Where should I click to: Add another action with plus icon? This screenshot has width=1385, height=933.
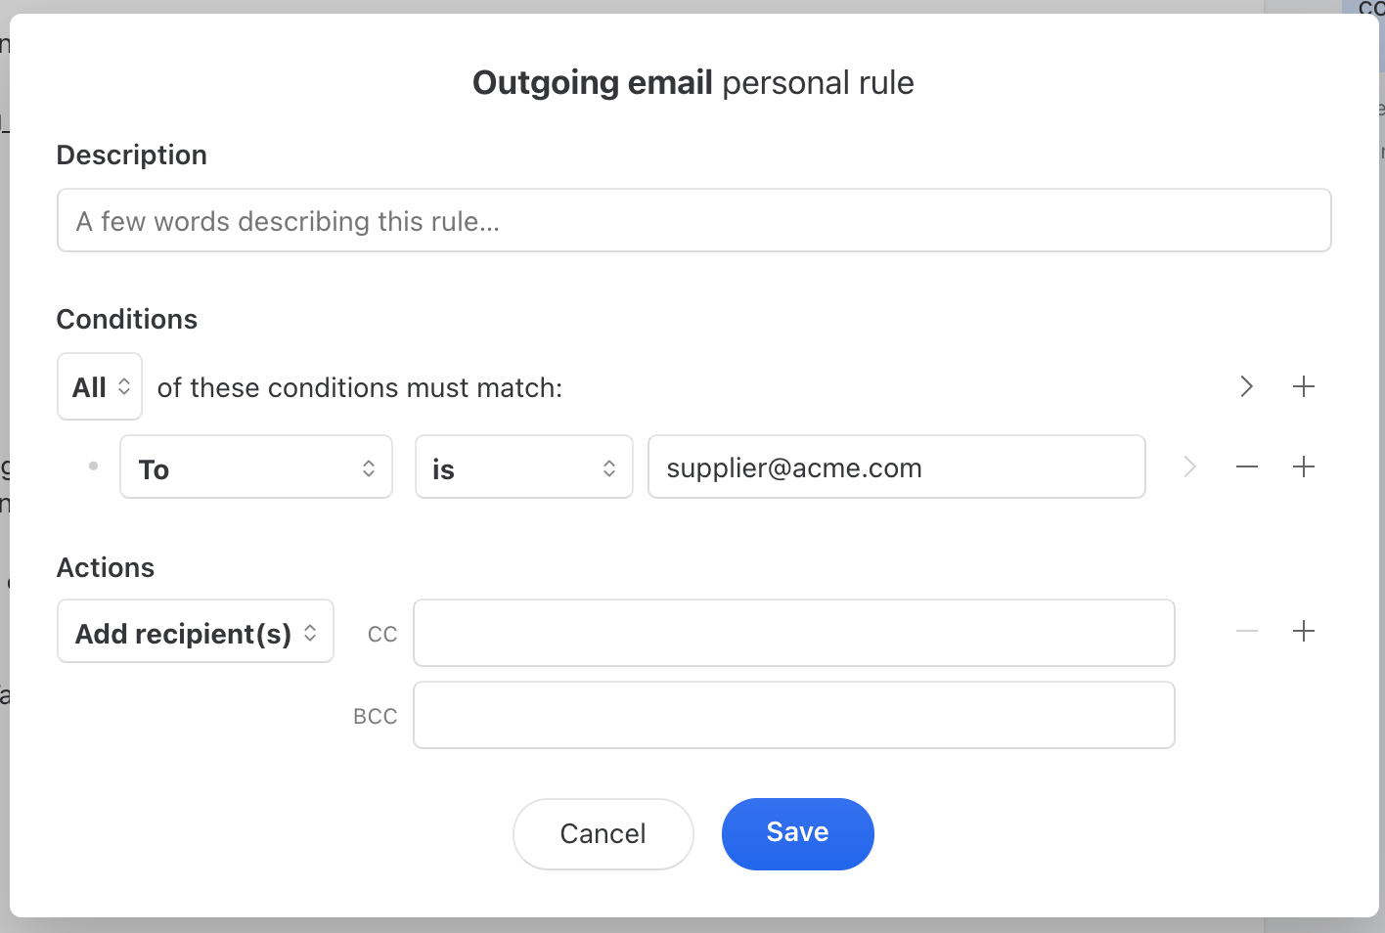coord(1303,632)
